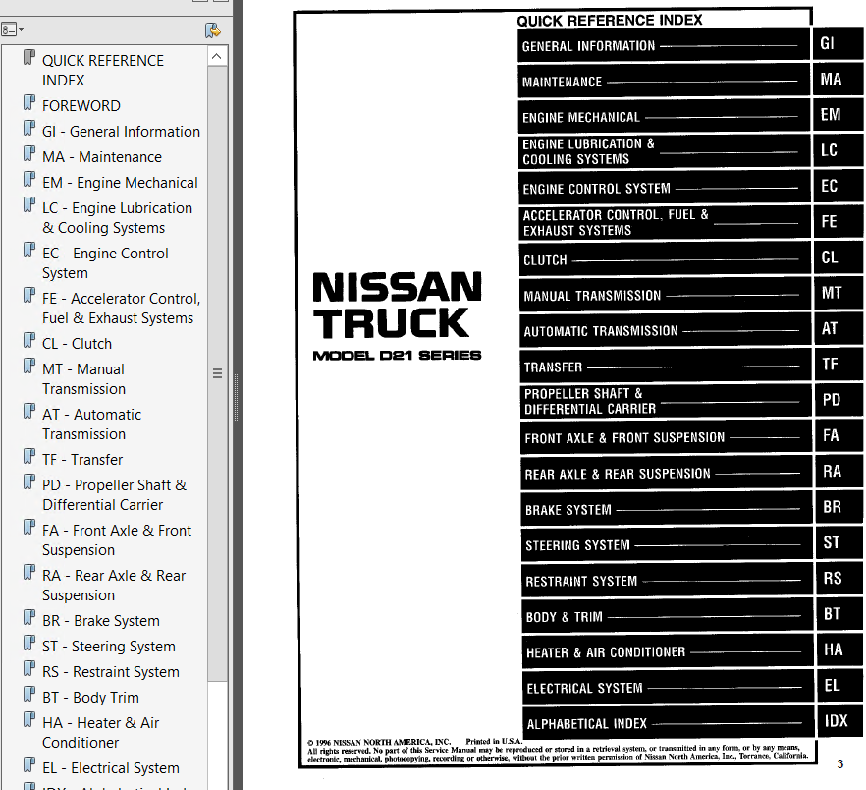Open FE - Accelerator Control, Fuel & Exhaust bookmark
The image size is (866, 790).
coord(121,309)
